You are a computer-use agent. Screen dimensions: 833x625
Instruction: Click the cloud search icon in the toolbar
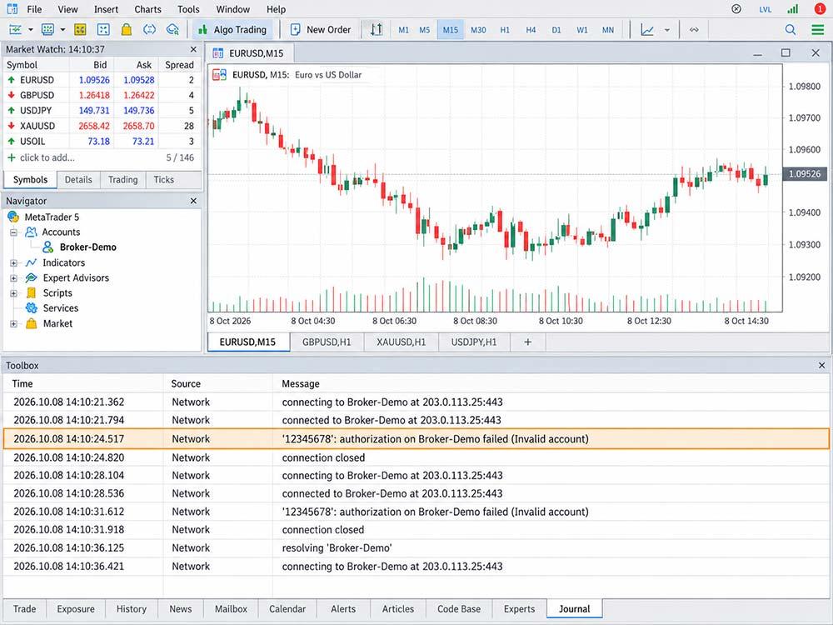pos(172,30)
